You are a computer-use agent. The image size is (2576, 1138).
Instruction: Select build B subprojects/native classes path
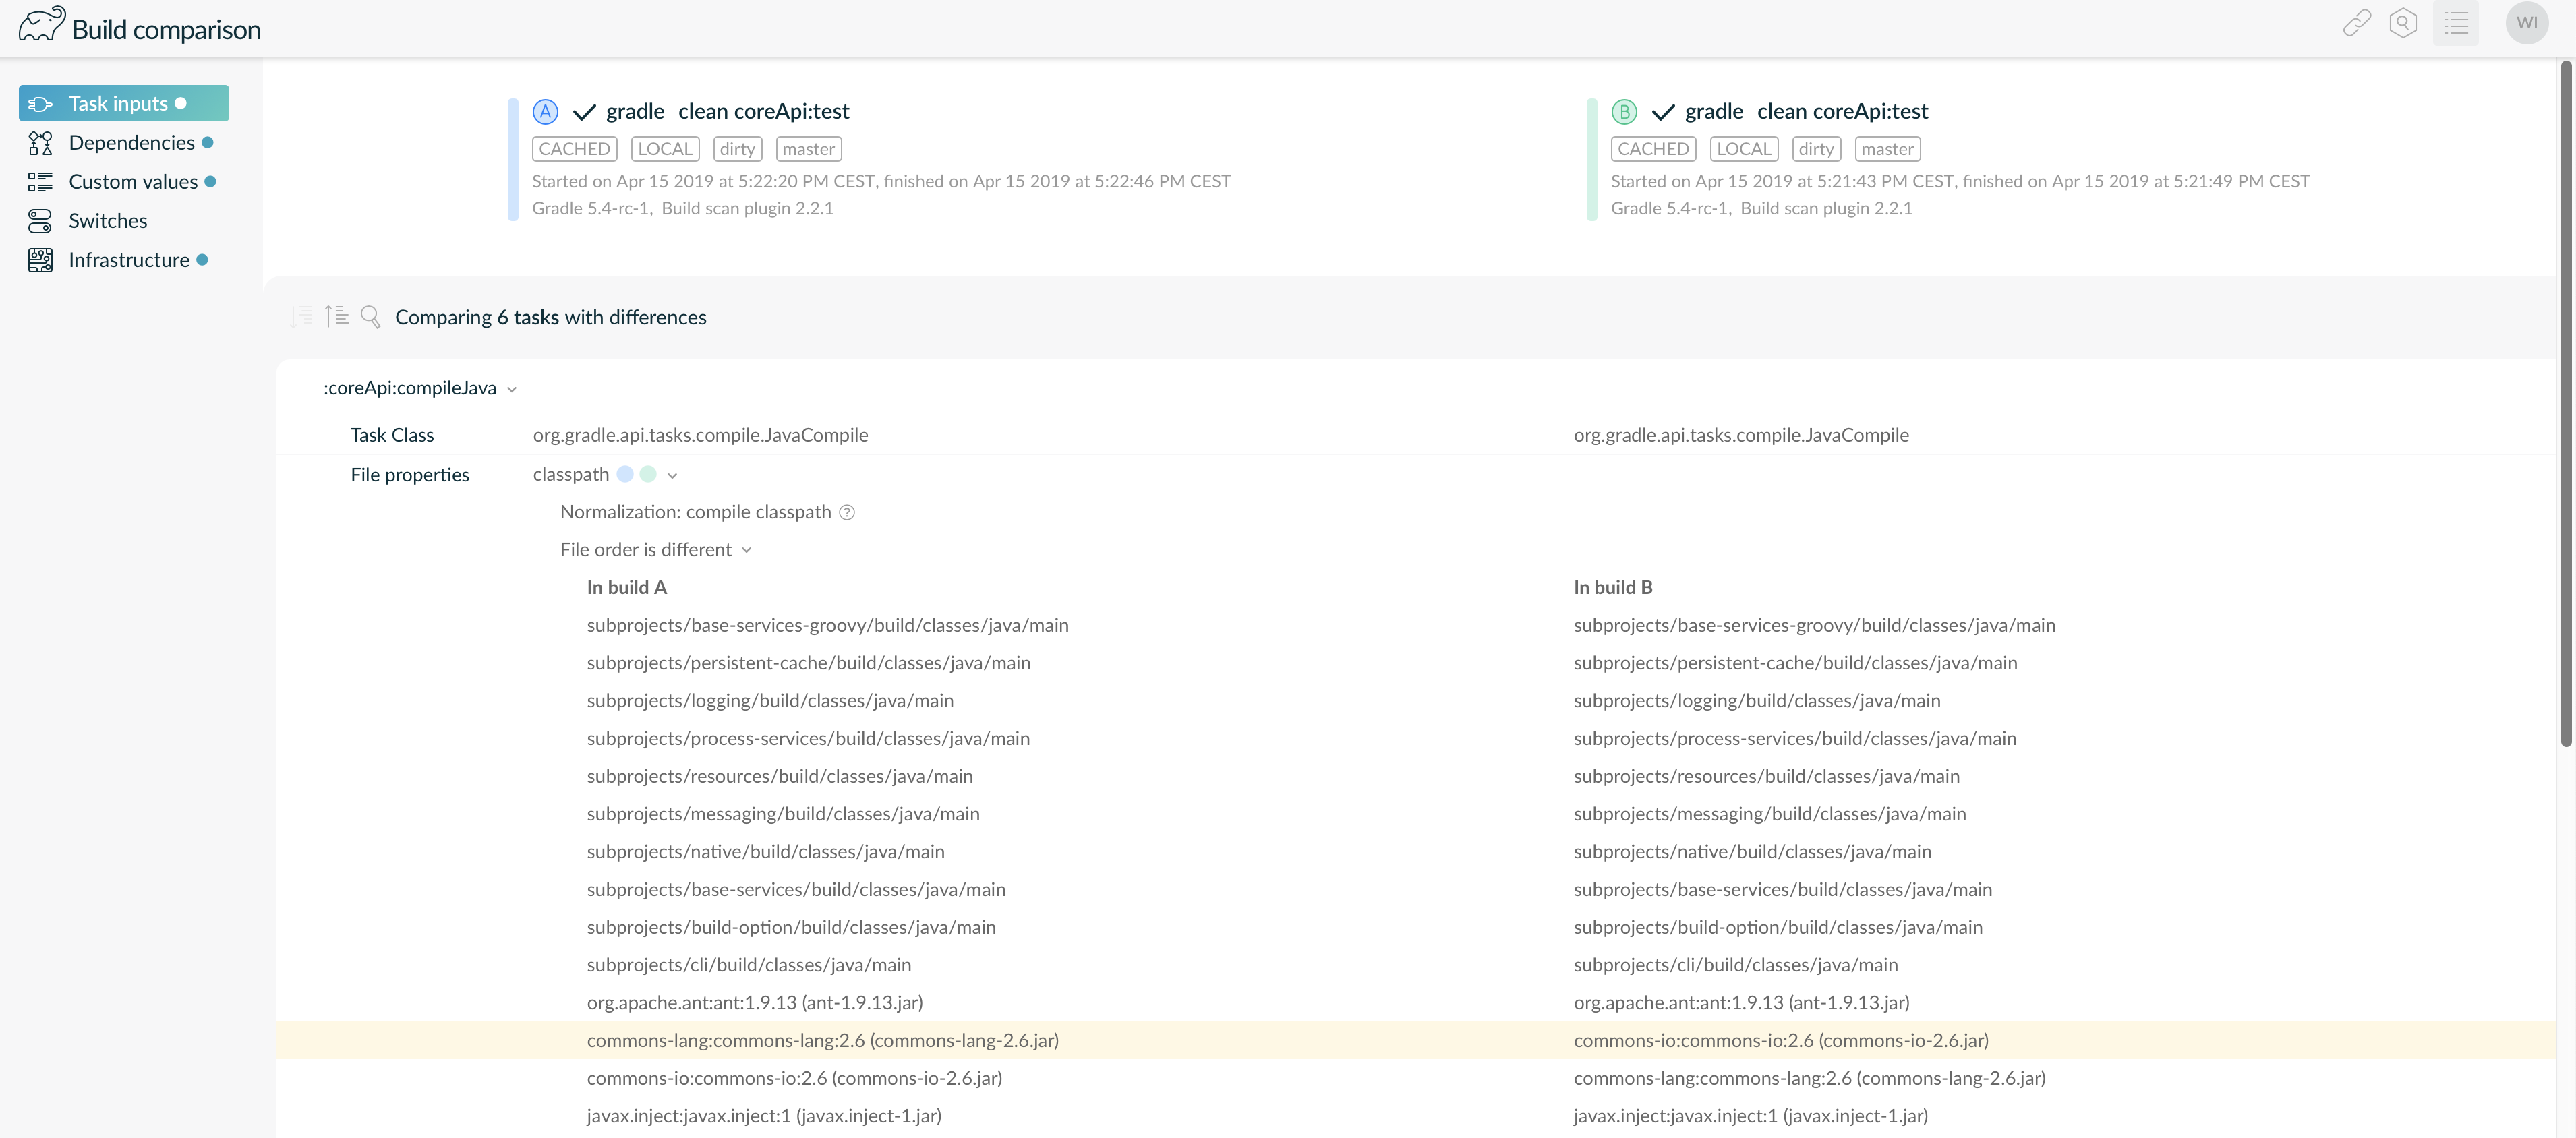tap(1752, 851)
